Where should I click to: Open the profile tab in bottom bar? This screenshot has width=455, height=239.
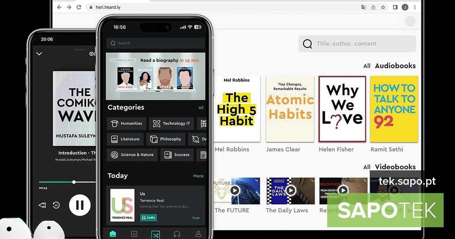pos(198,234)
